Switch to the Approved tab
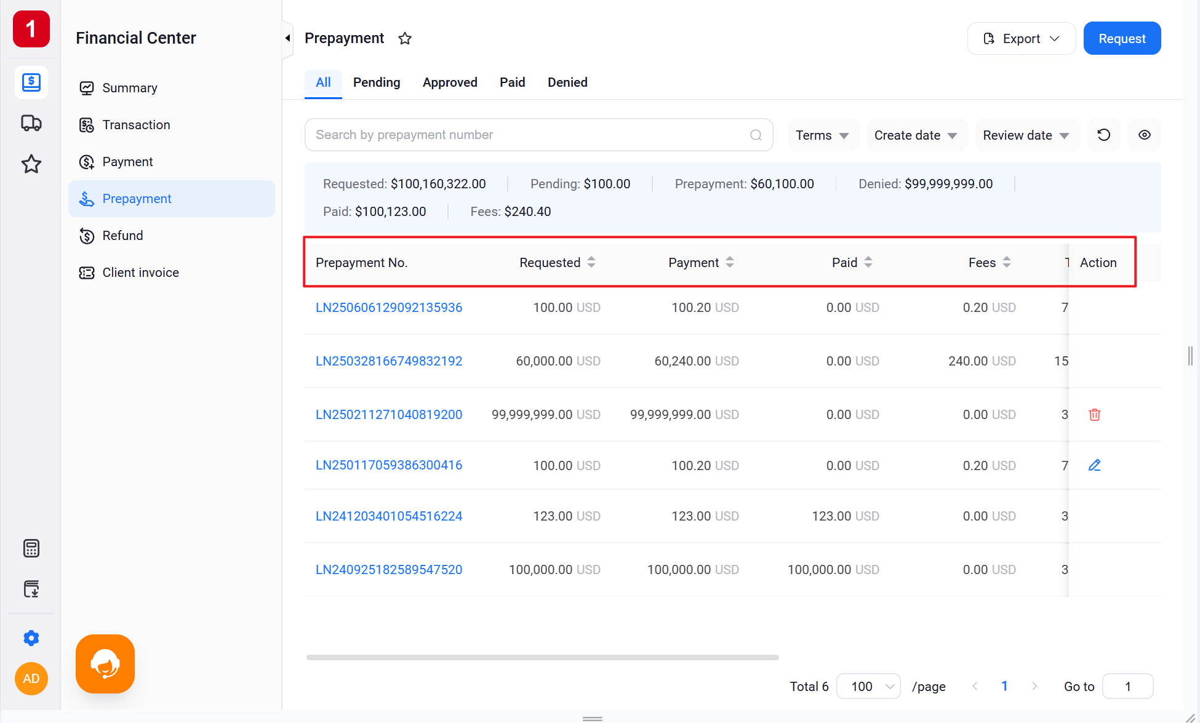 [x=450, y=82]
